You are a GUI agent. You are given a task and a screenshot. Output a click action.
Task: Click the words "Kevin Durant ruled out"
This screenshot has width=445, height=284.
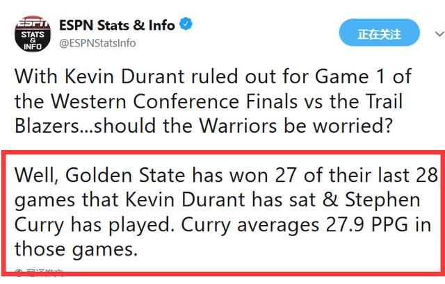pyautogui.click(x=149, y=76)
